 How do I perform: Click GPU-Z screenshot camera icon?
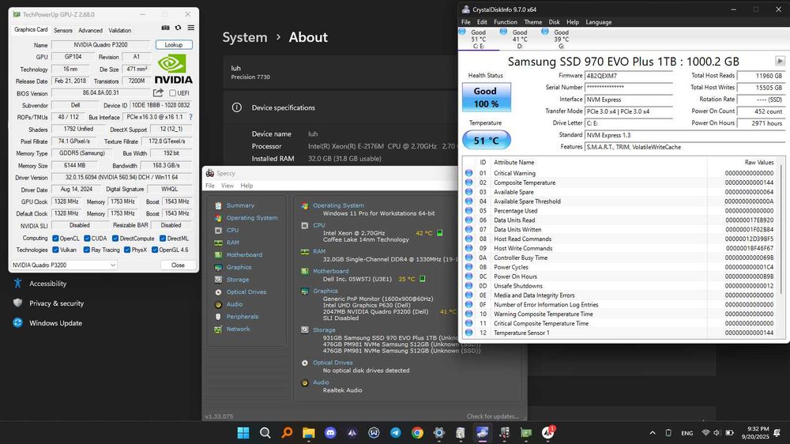[165, 28]
